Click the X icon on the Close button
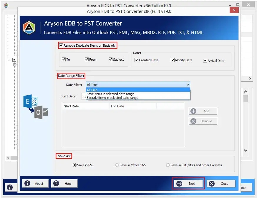Image resolution: width=257 pixels, height=198 pixels. pos(212,184)
